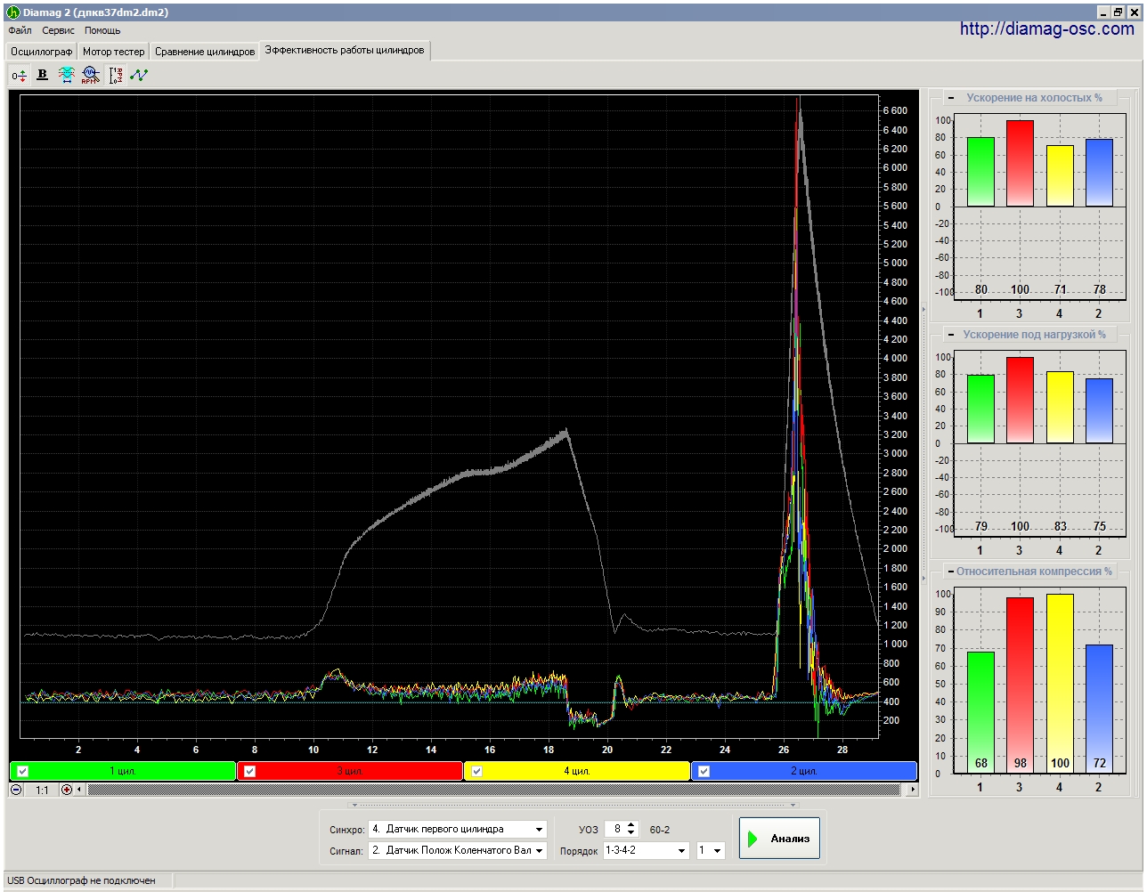Click the cyan waveform width measurement icon
Image resolution: width=1147 pixels, height=892 pixels.
[x=66, y=75]
